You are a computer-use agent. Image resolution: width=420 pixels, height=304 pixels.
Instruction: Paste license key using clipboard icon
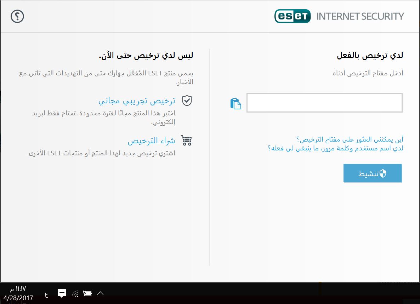point(236,104)
